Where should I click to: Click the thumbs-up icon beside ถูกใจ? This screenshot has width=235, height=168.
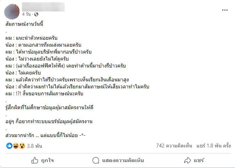(35, 160)
